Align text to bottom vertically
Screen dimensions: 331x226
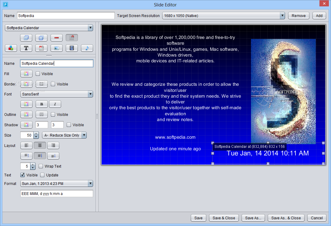pos(53,156)
